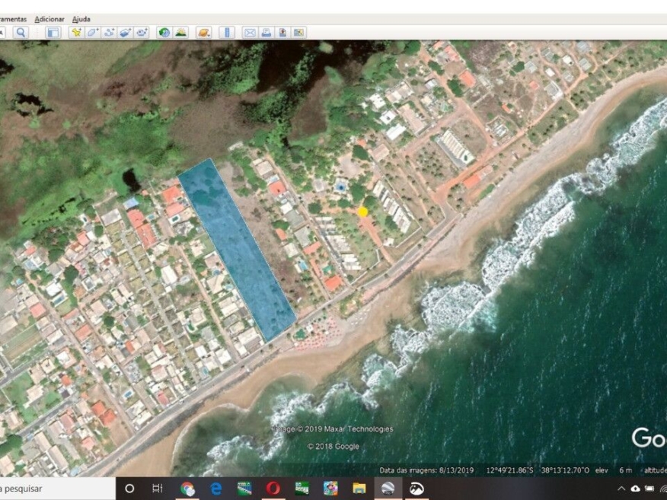Open the partially visible Ferramentas menu

tap(13, 19)
